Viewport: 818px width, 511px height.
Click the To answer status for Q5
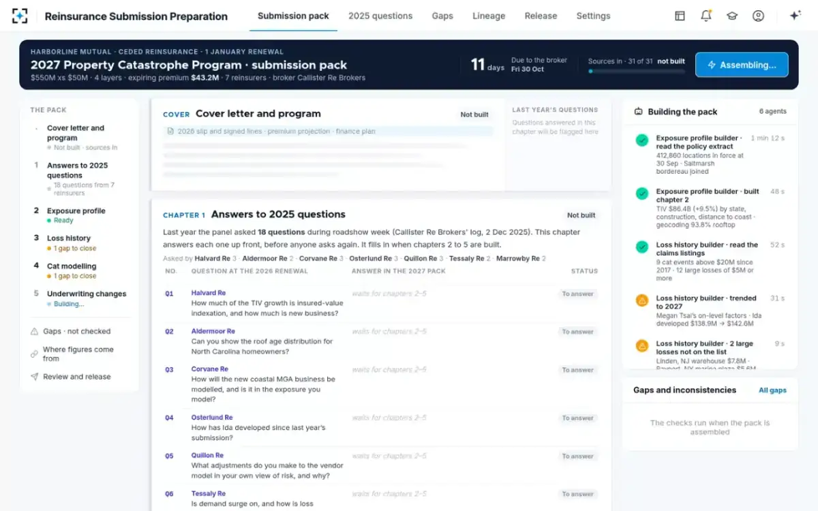(577, 456)
